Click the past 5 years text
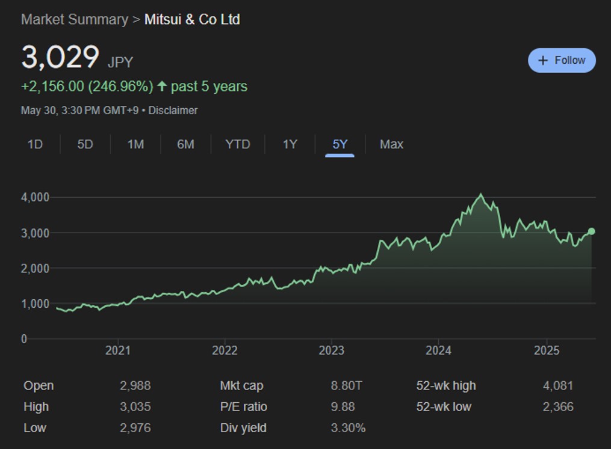The height and width of the screenshot is (449, 611). [x=209, y=87]
